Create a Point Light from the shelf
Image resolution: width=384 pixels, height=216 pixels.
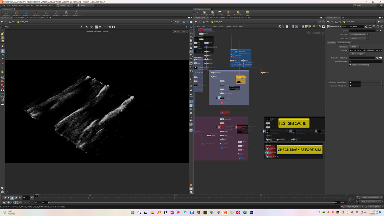click(x=204, y=13)
